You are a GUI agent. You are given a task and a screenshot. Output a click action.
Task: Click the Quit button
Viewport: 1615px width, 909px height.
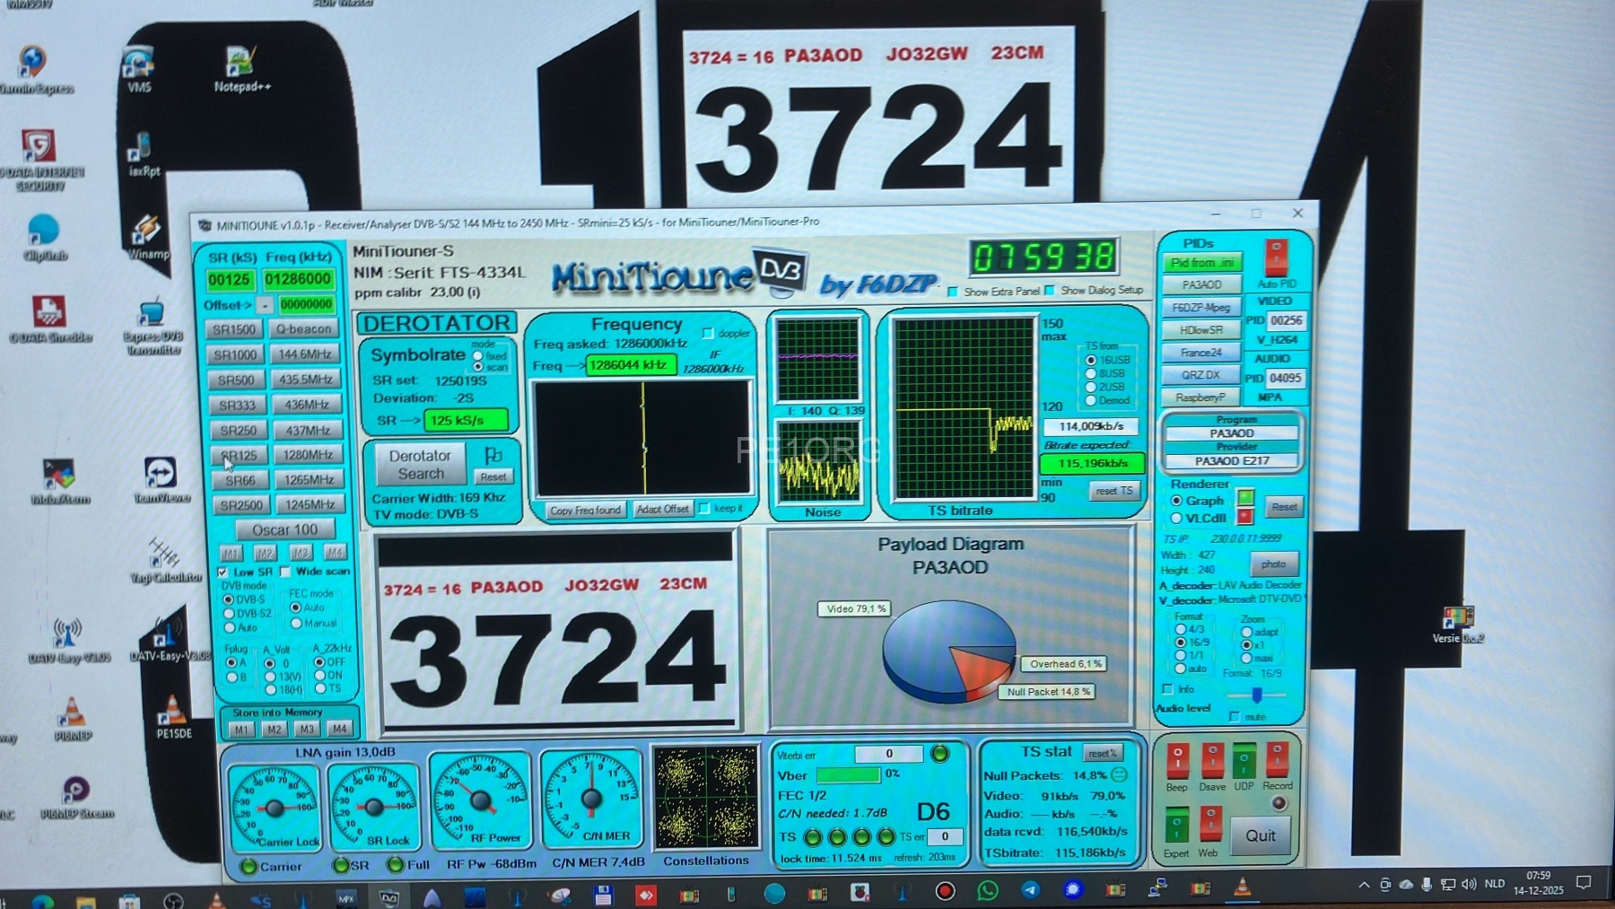(1260, 835)
